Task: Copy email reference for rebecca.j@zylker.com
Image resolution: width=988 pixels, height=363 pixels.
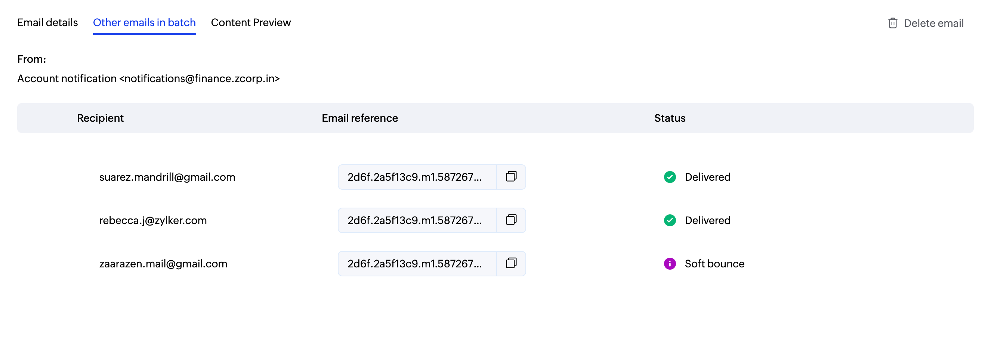Action: 511,220
